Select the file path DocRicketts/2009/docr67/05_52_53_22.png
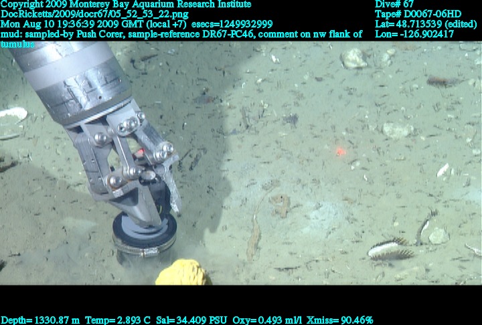Screen dimensions: 482x325 tap(94, 15)
